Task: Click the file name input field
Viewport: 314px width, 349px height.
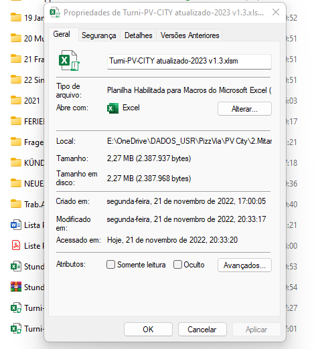Action: (189, 62)
